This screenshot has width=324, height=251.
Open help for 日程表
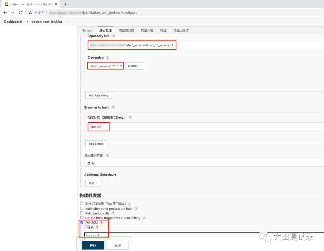point(97,227)
